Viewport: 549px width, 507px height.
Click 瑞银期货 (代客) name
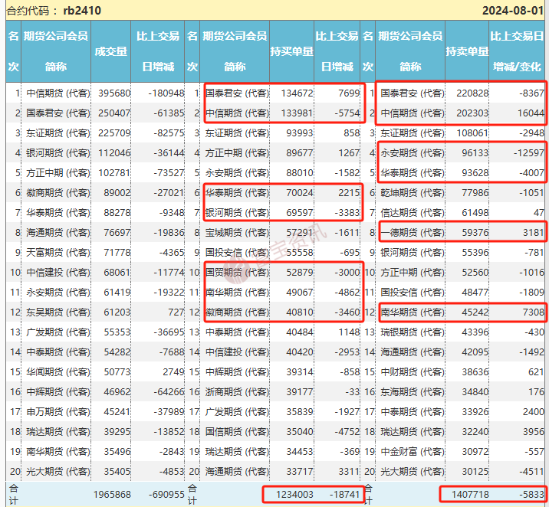point(413,332)
